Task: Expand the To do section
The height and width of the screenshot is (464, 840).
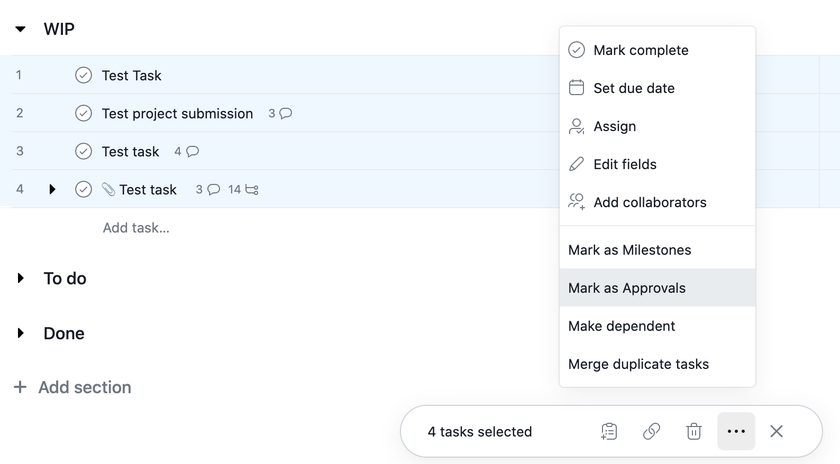Action: [x=21, y=278]
